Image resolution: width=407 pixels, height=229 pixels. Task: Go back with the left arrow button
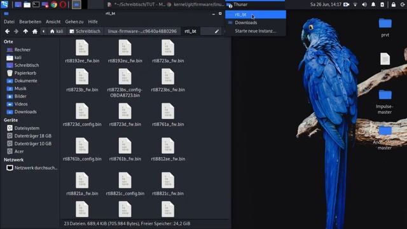click(7, 31)
